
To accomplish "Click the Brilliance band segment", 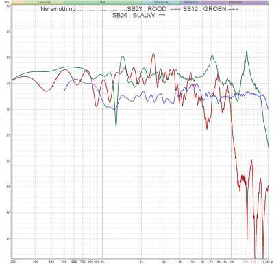I will [x=235, y=3].
